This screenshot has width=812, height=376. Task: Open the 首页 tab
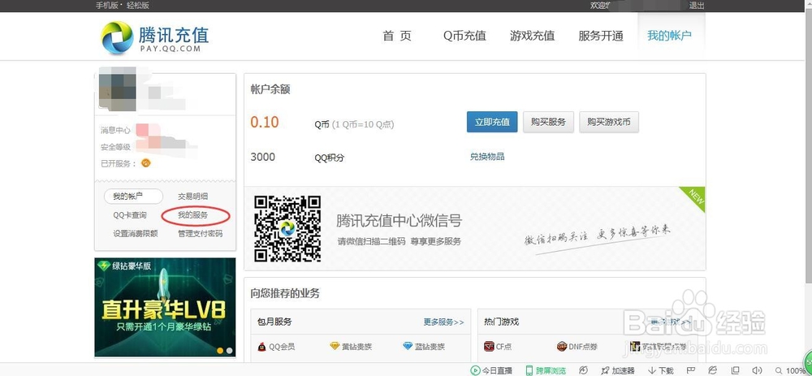click(397, 36)
